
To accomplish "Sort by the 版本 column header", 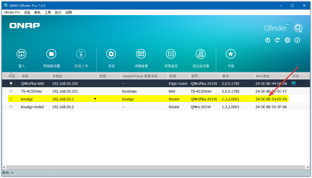I will [x=238, y=76].
